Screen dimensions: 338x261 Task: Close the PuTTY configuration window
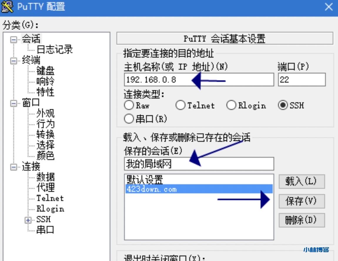[328, 7]
